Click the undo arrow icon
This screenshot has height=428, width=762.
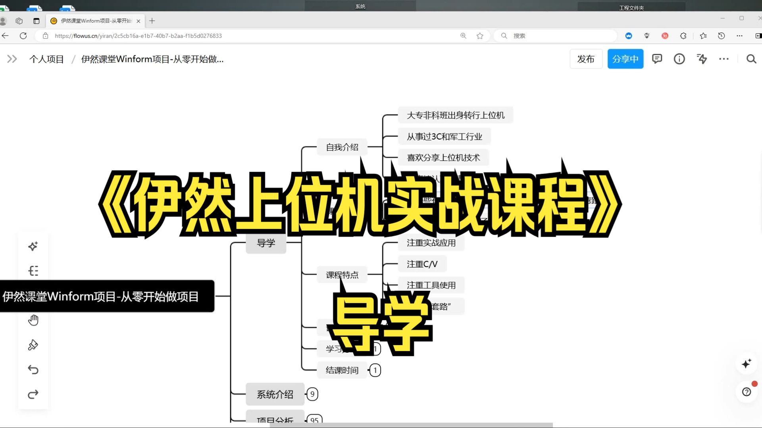point(33,370)
